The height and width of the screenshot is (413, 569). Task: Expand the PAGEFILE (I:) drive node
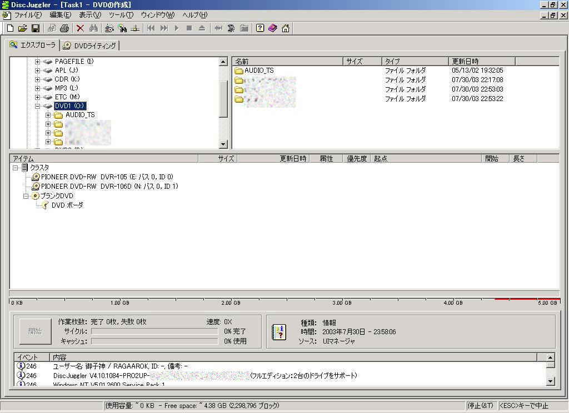37,62
